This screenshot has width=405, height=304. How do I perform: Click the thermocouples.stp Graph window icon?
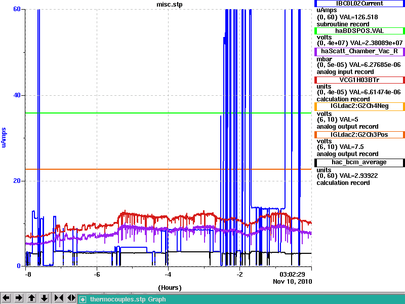click(83, 299)
